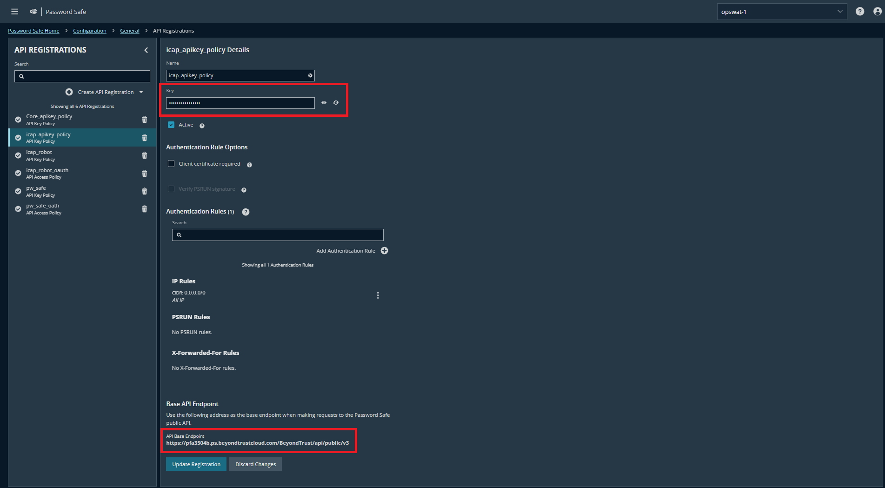Screen dimensions: 885x488
Task: Toggle the Active checkbox
Action: (171, 125)
